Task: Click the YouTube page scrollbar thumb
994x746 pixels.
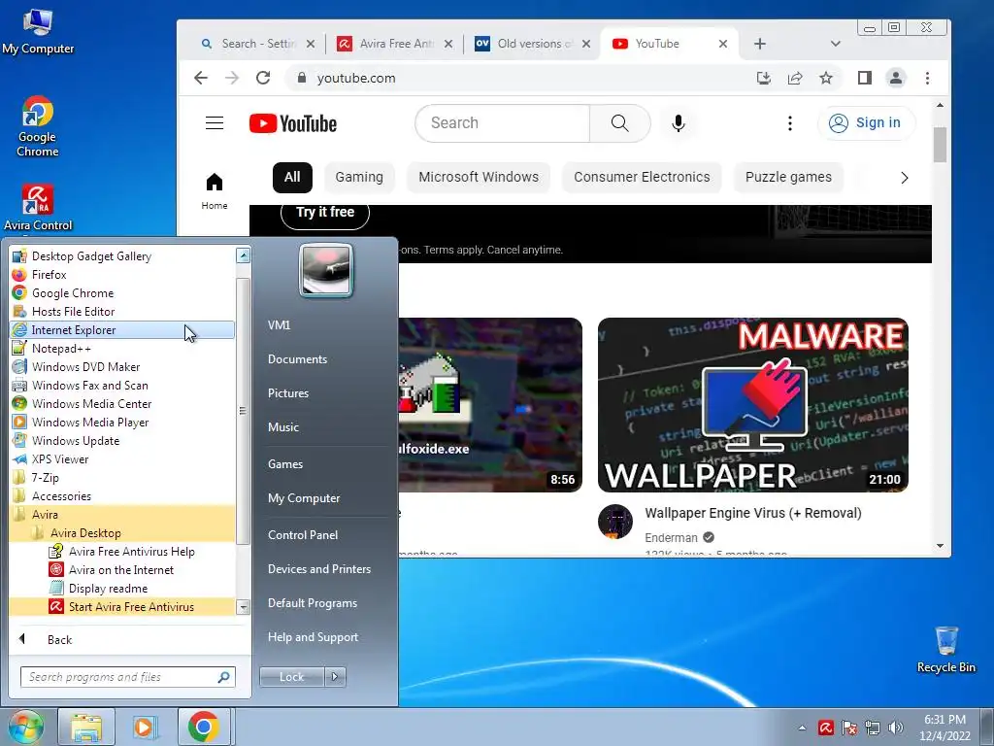Action: point(940,145)
